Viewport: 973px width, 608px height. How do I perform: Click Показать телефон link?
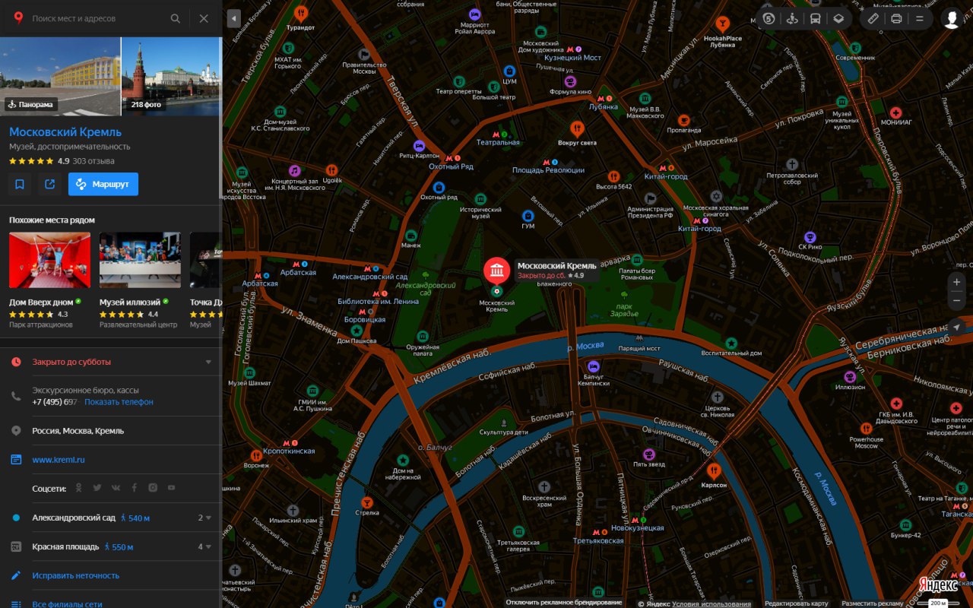pos(119,402)
